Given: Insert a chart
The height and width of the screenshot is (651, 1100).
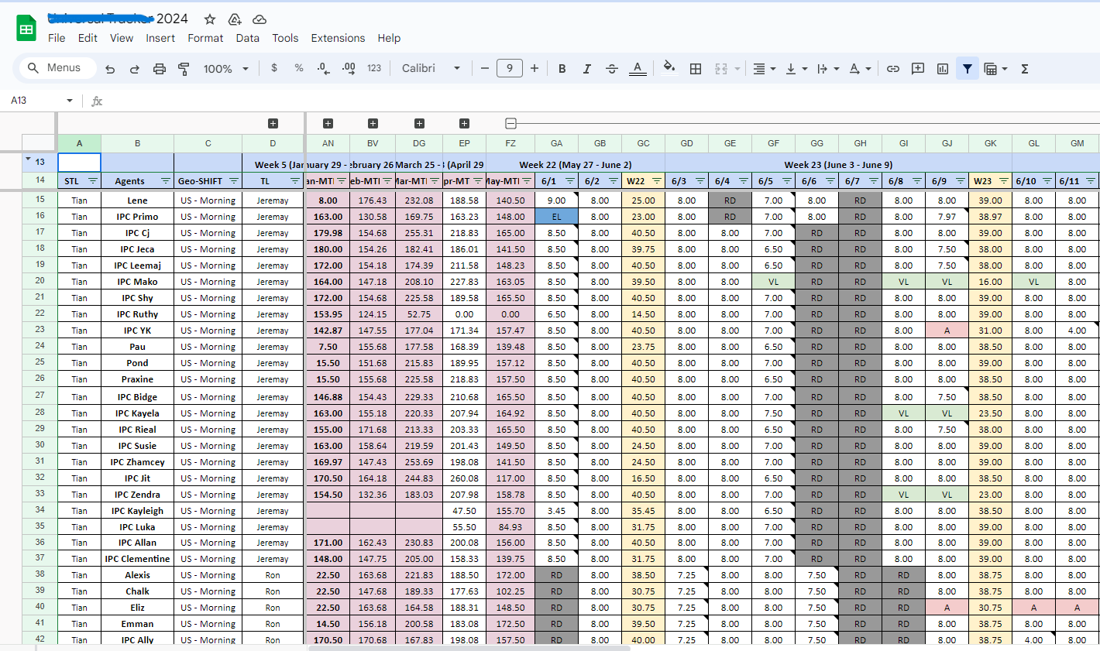Looking at the screenshot, I should (x=943, y=69).
